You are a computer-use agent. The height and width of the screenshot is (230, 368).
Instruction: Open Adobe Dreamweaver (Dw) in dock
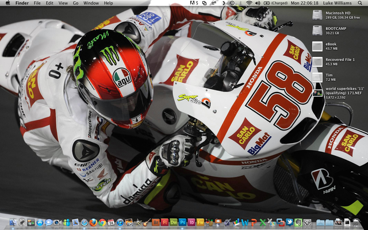click(174, 222)
